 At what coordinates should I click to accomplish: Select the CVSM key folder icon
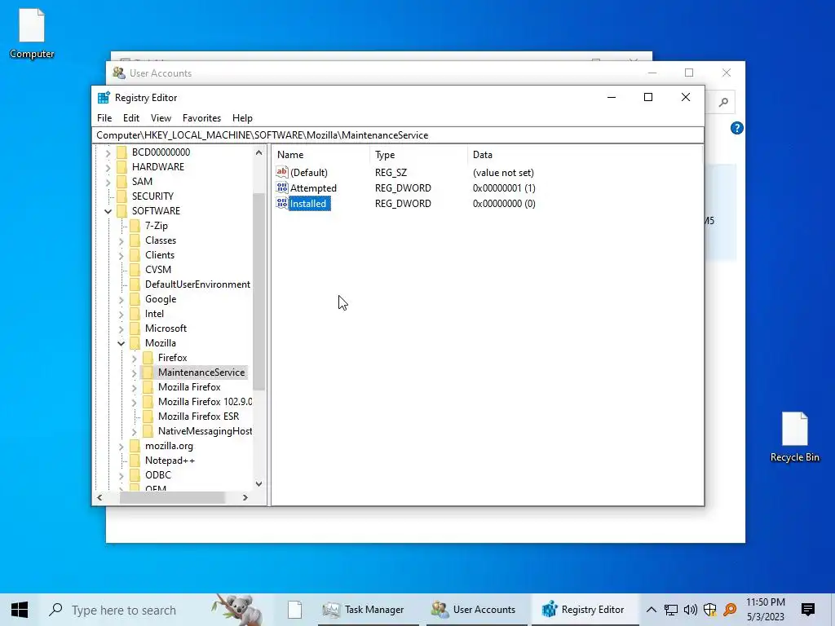135,270
